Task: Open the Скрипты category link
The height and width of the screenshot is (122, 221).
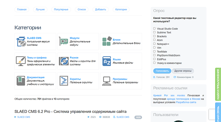Action: [75, 79]
